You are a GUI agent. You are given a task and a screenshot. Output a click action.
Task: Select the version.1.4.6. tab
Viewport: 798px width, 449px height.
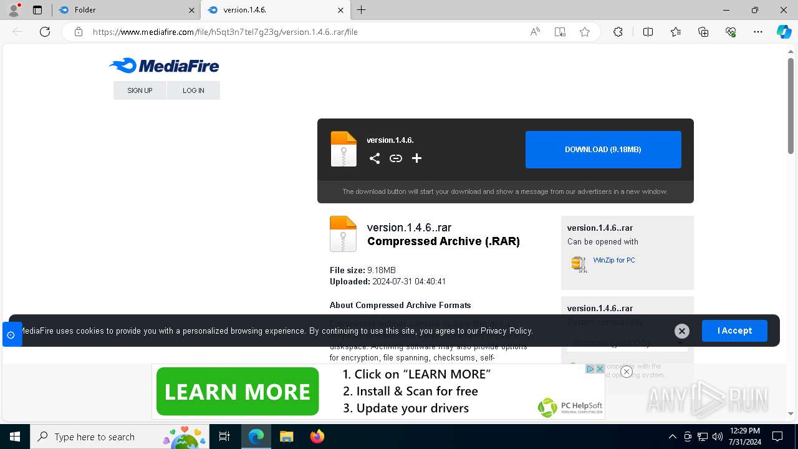coord(276,10)
